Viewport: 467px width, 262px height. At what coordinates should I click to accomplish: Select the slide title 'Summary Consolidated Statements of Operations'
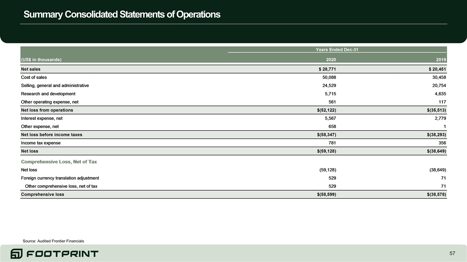pyautogui.click(x=122, y=15)
